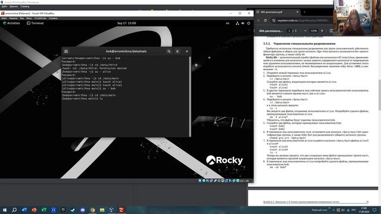Zoom in the PDF with plus button
This screenshot has height=214, width=381.
point(322,31)
